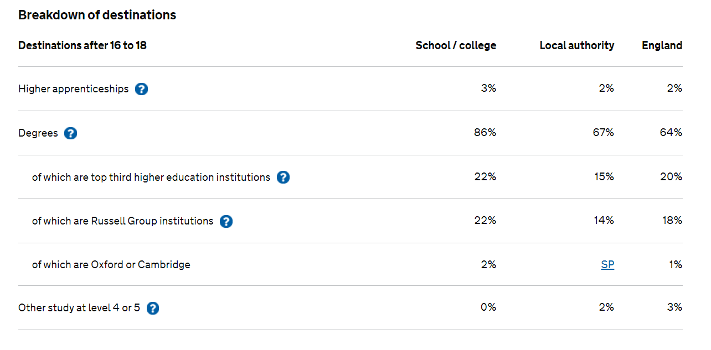The width and height of the screenshot is (711, 350).
Task: Click the School / college column header
Action: tap(456, 45)
